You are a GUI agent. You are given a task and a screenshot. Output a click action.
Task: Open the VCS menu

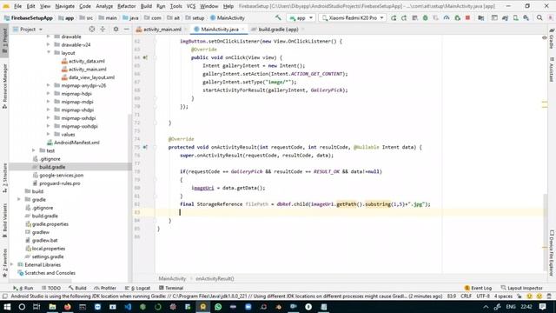[191, 6]
